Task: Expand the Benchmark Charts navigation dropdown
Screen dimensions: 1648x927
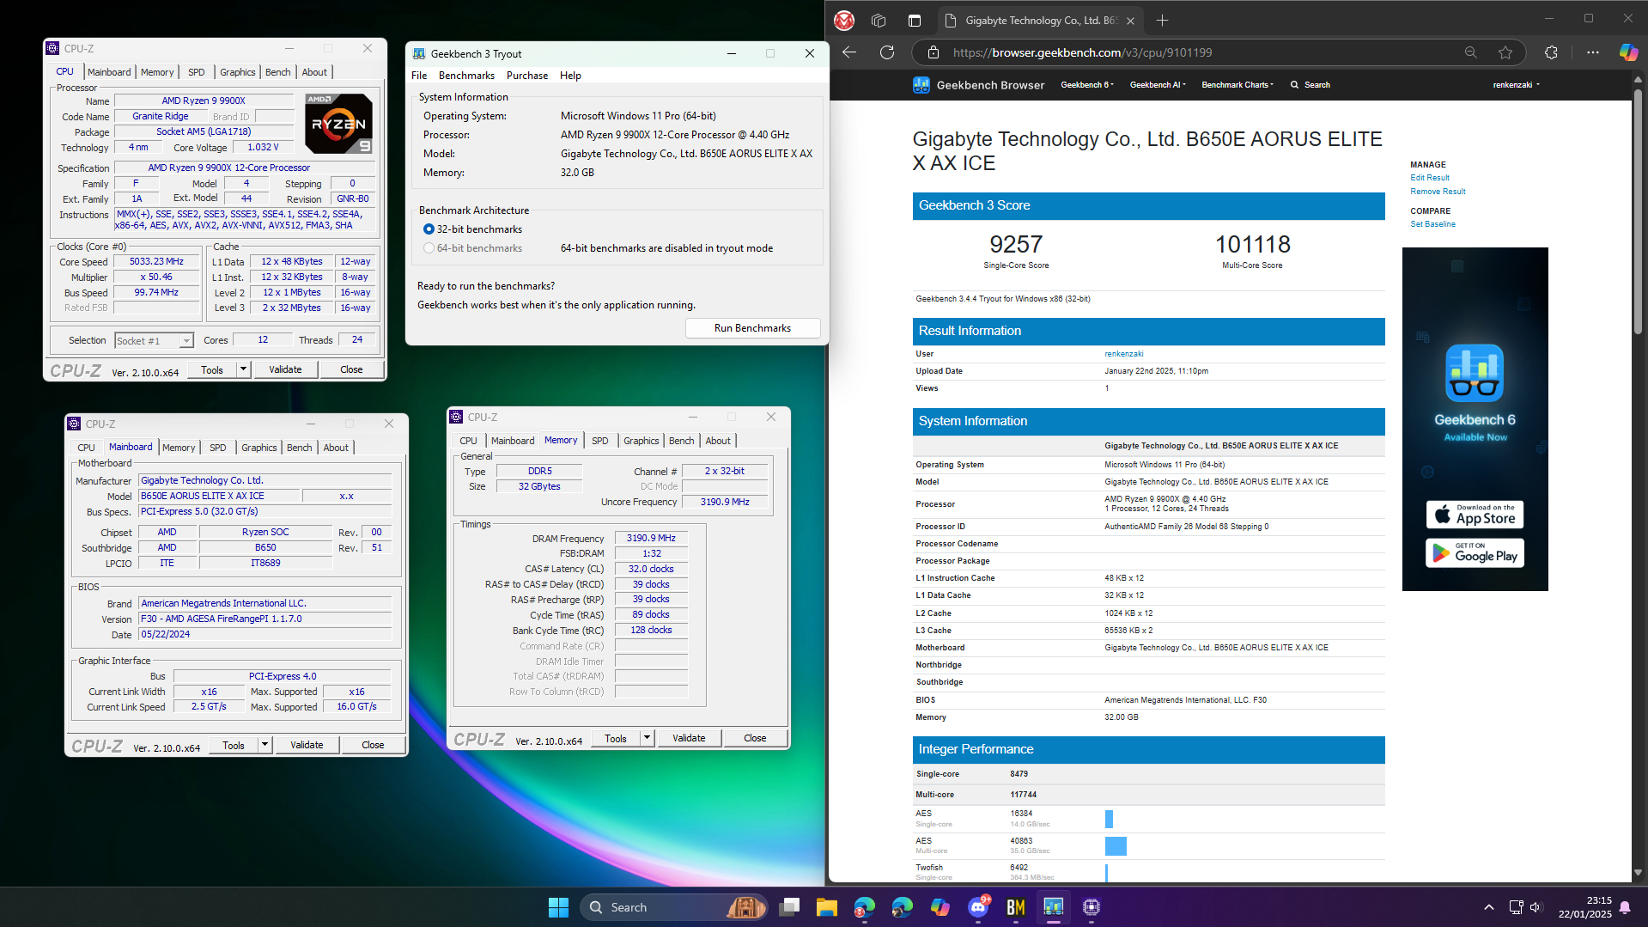Action: pyautogui.click(x=1238, y=85)
